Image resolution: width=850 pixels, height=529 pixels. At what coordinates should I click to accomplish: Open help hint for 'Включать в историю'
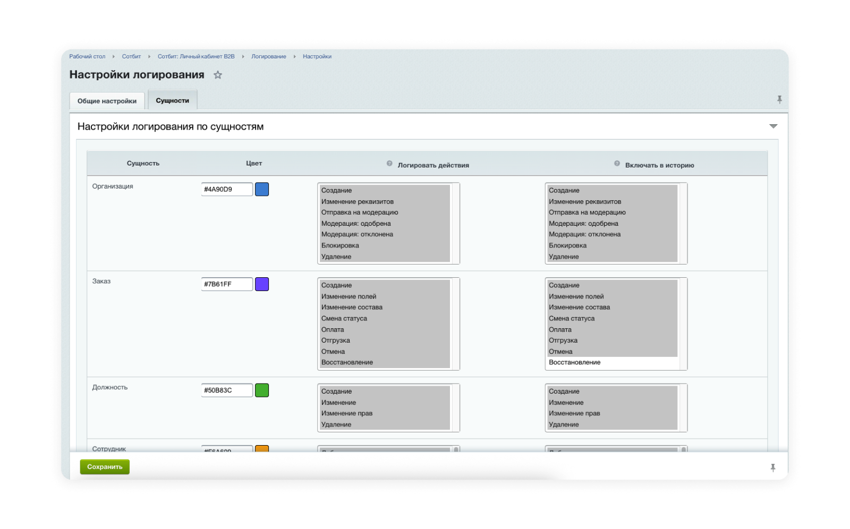(617, 164)
